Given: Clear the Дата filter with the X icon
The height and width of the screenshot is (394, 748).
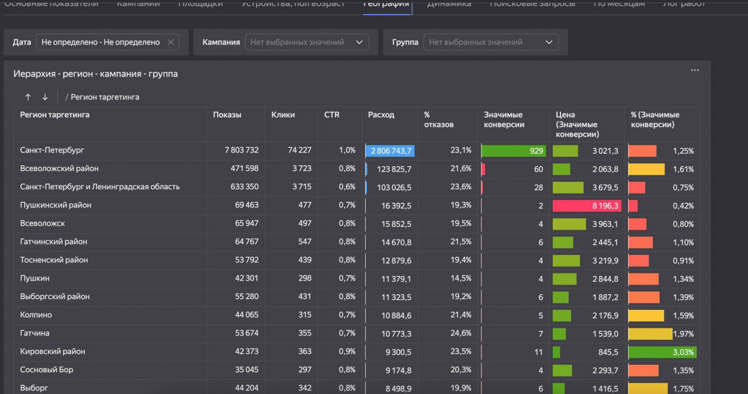Looking at the screenshot, I should tap(170, 42).
